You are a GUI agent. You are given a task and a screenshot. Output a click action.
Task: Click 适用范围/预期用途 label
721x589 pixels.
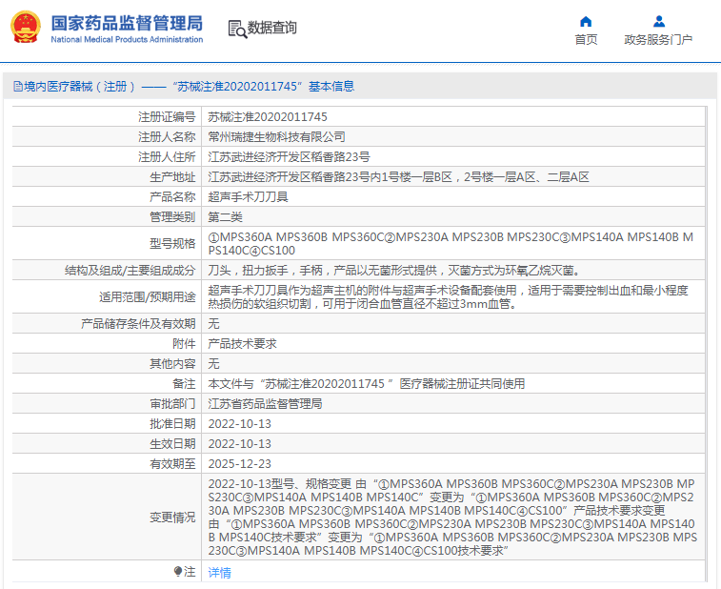[x=147, y=296]
